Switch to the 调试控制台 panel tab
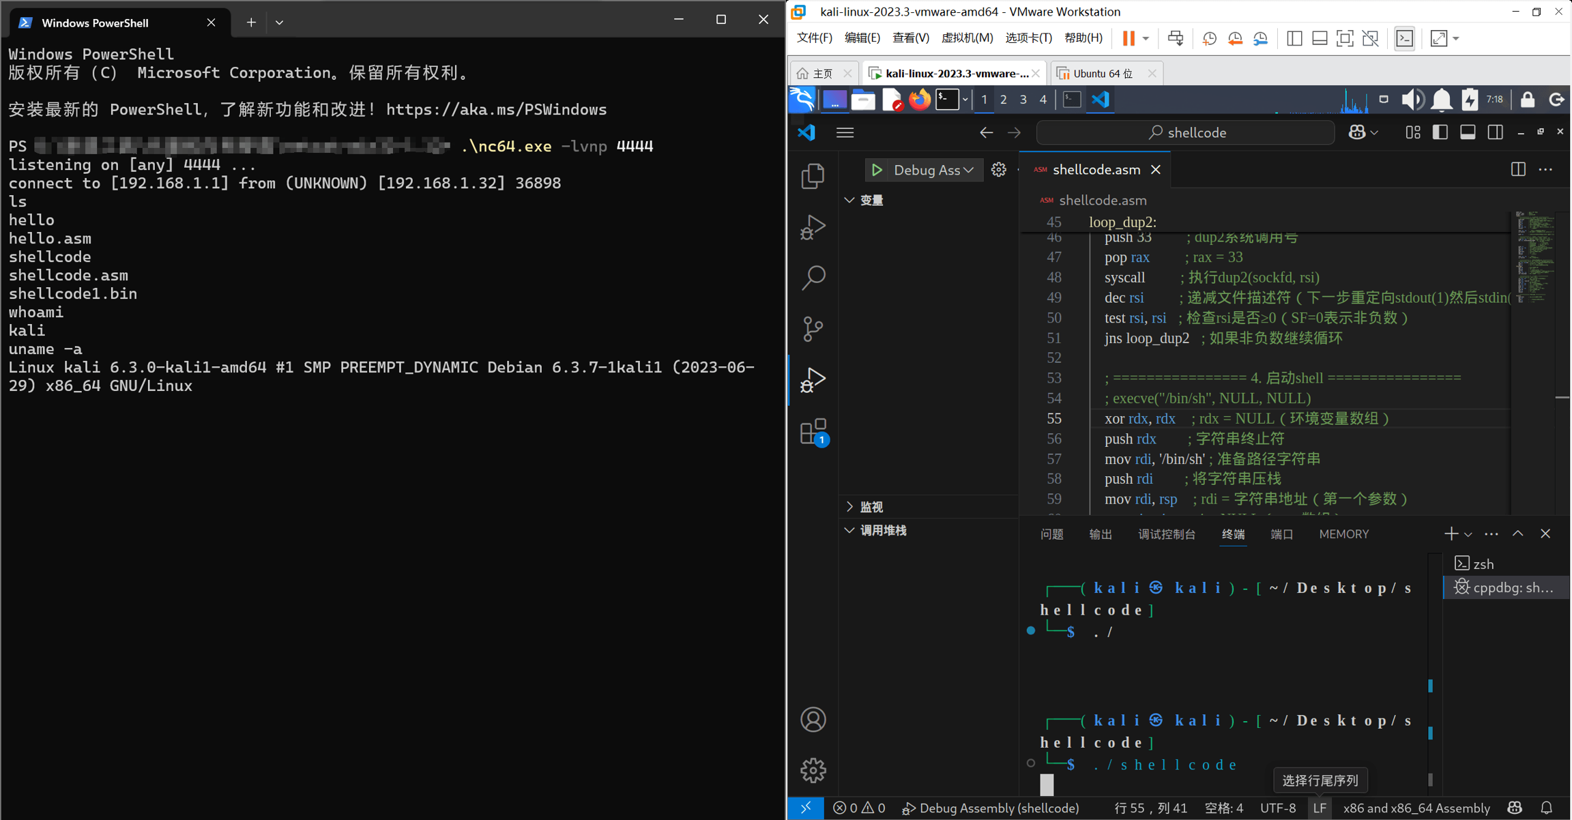The image size is (1572, 820). [1166, 534]
